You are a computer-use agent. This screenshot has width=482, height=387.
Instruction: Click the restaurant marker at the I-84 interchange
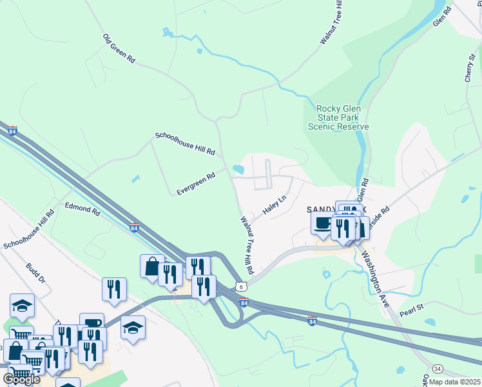(204, 289)
